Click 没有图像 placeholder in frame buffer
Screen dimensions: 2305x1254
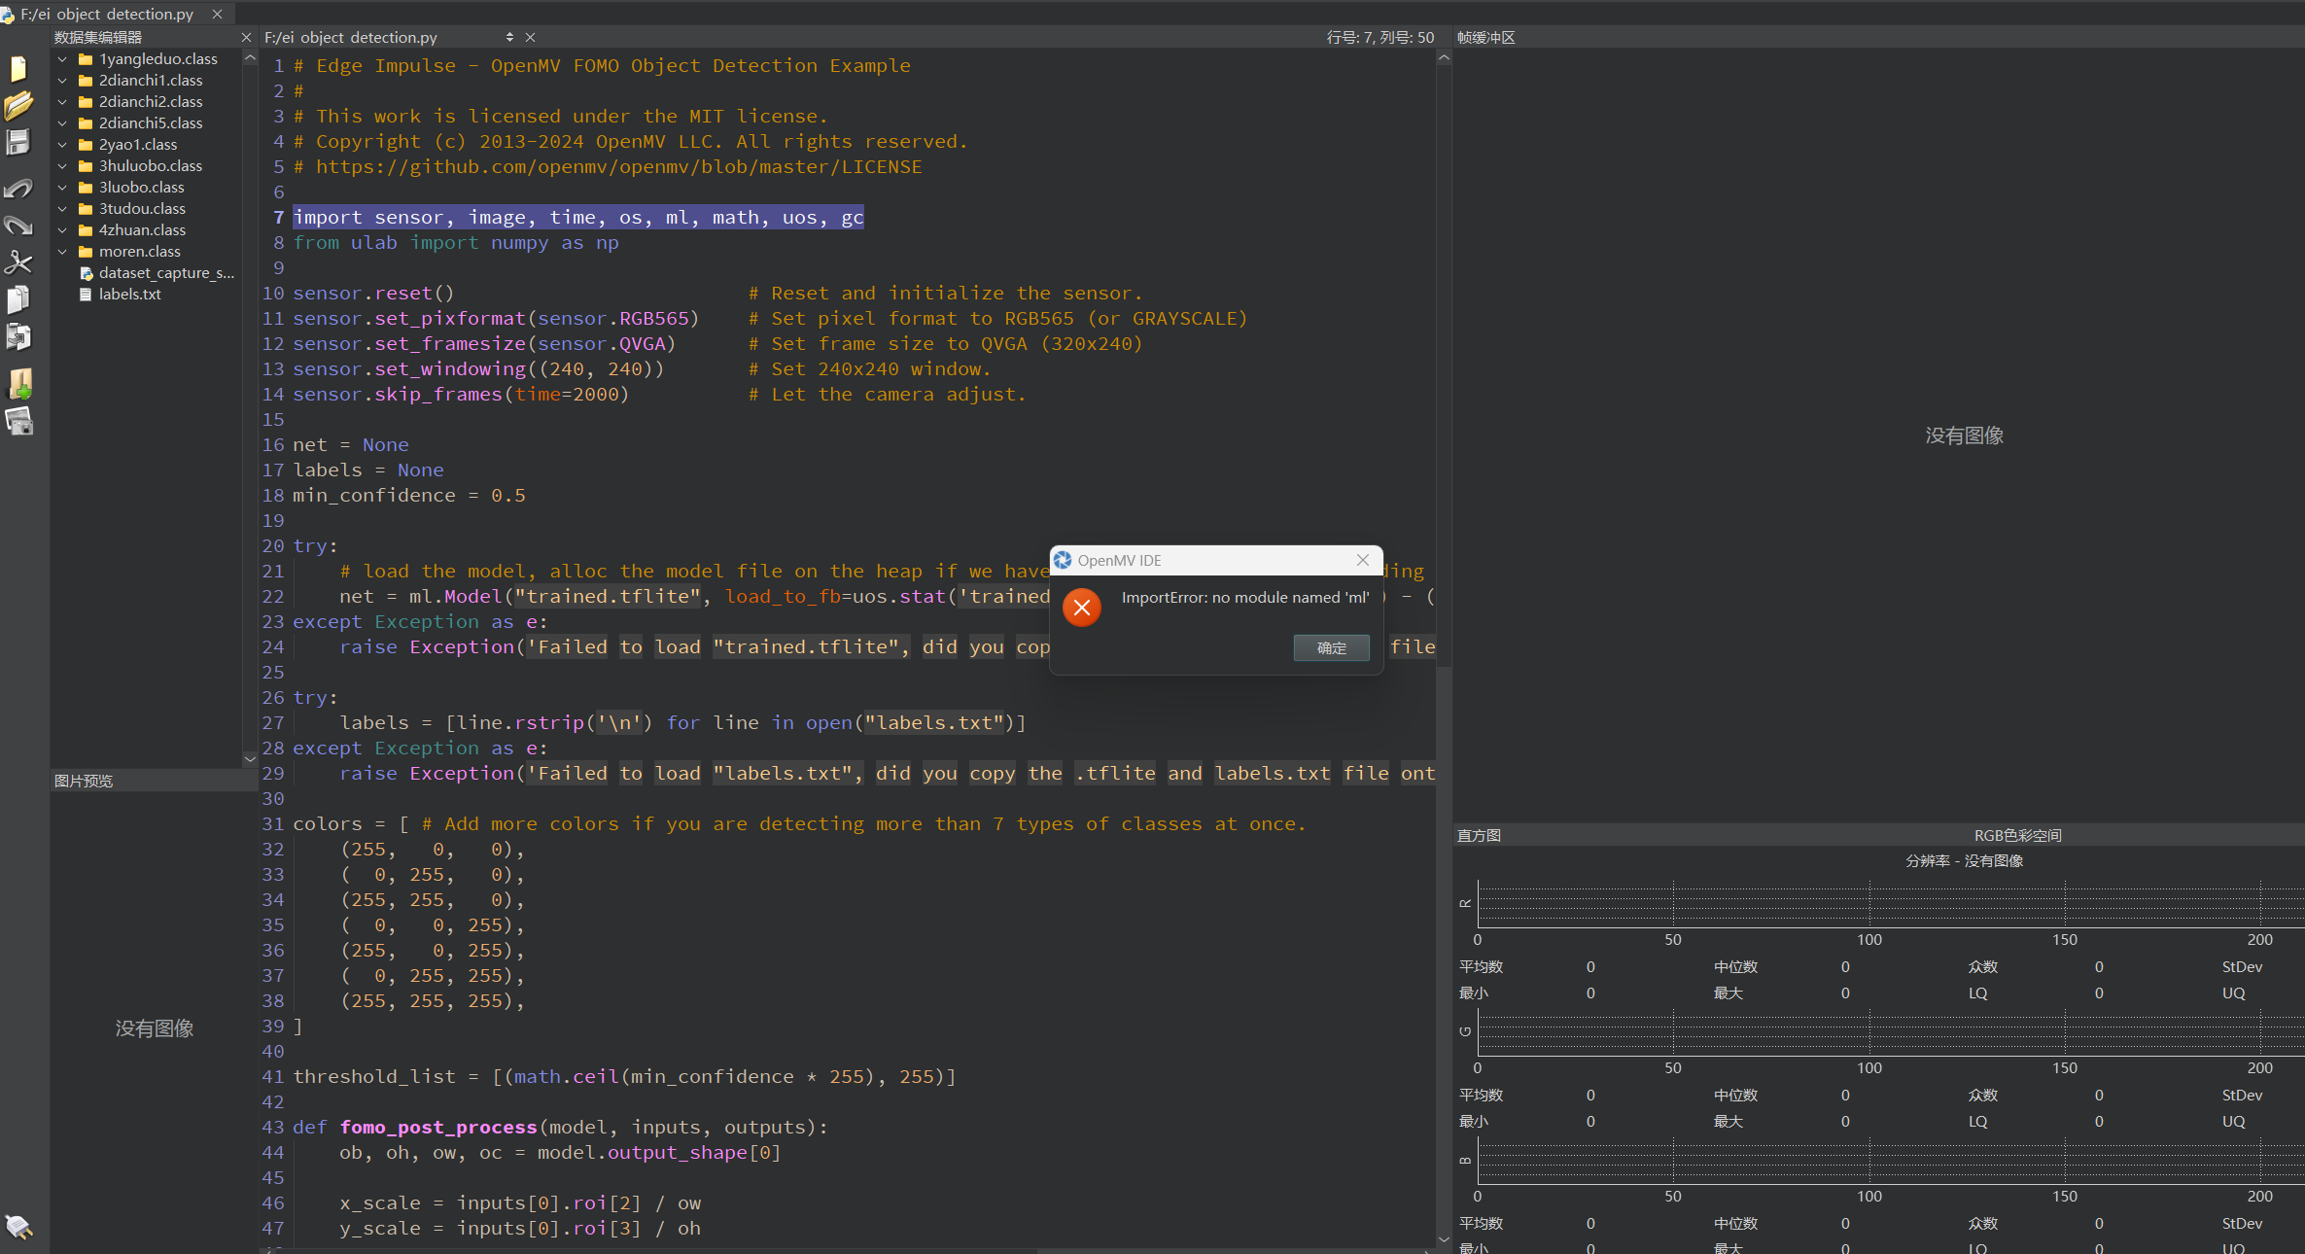coord(1964,435)
